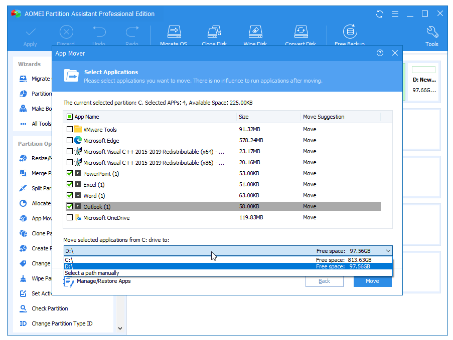The height and width of the screenshot is (340, 453).
Task: Click the Back button
Action: (x=324, y=281)
